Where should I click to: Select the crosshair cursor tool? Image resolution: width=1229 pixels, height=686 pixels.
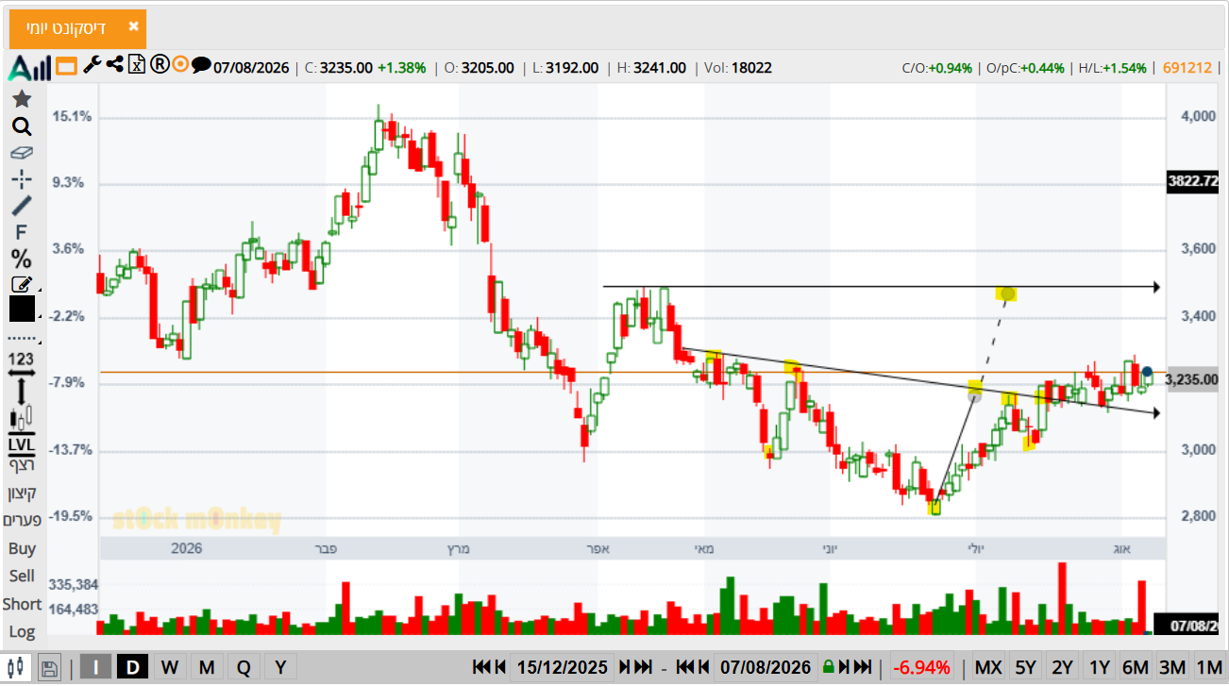tap(22, 179)
